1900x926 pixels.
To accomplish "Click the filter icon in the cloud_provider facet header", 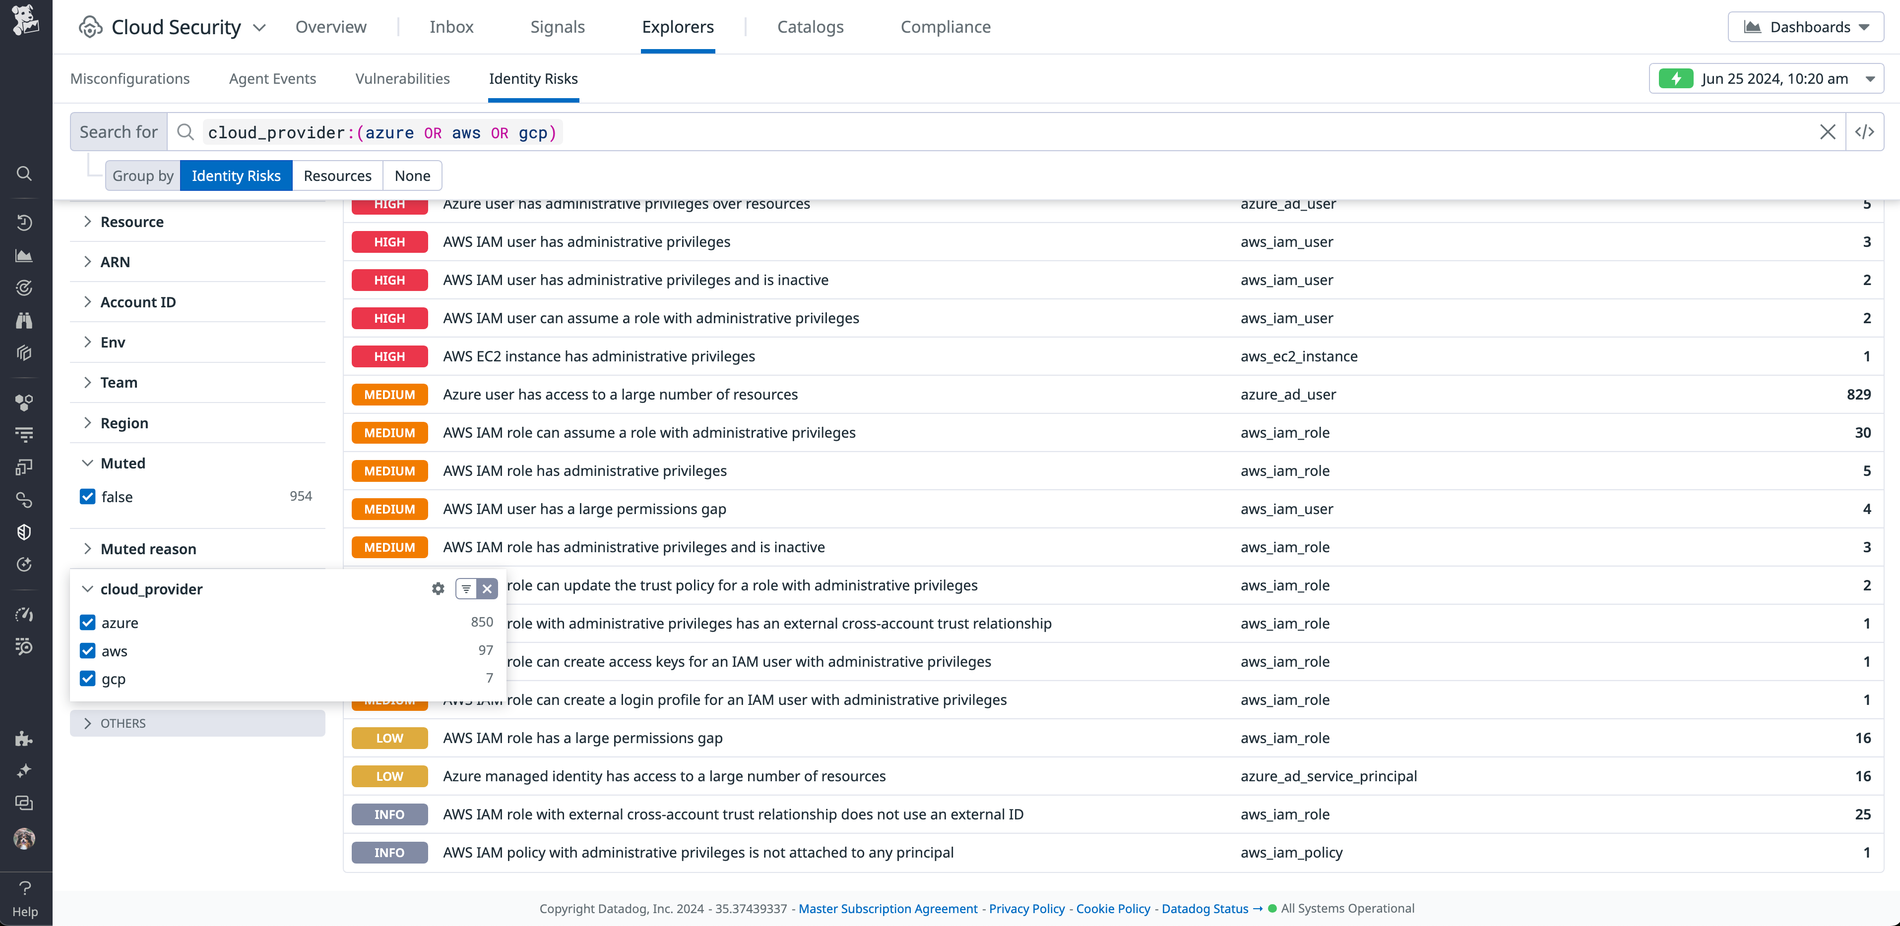I will coord(465,588).
